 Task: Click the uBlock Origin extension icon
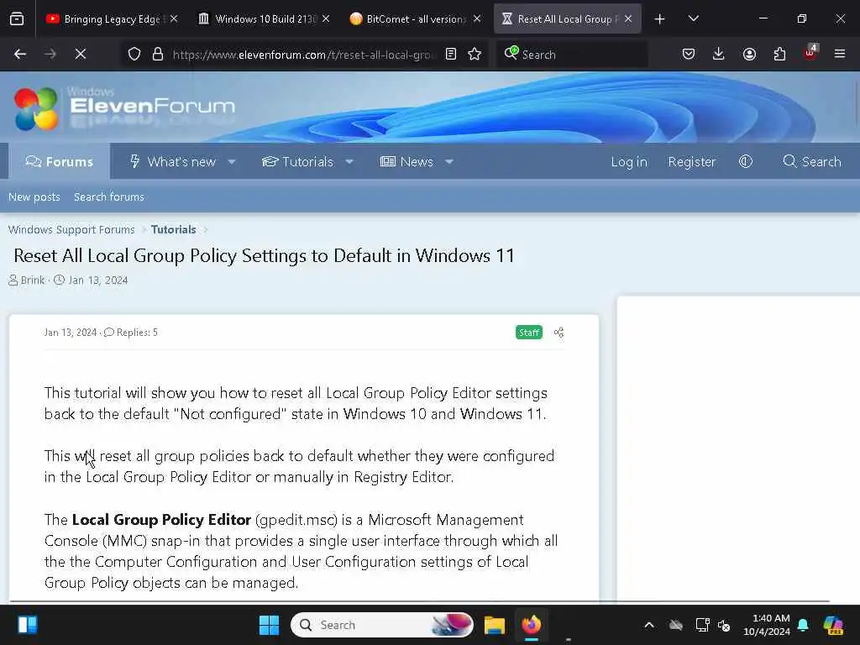810,53
